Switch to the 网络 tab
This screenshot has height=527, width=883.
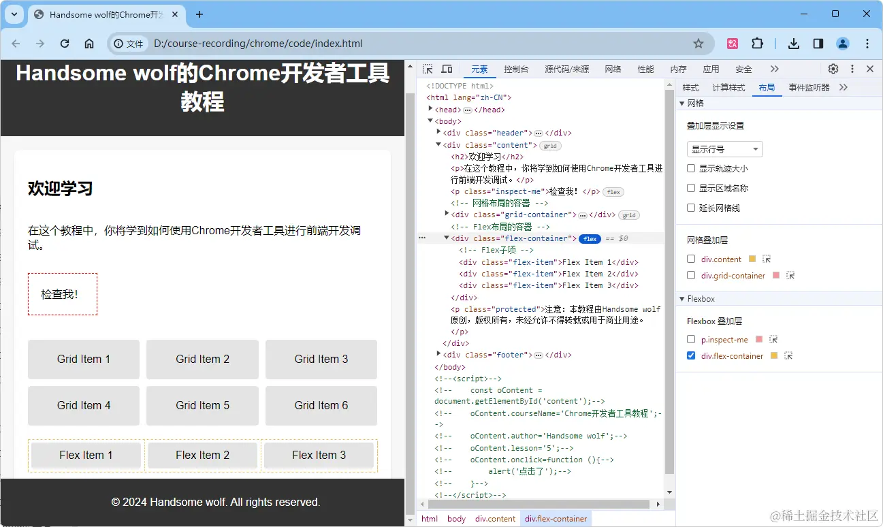613,69
